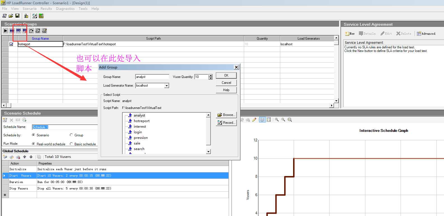Click Cancel in the Add Group dialog
The height and width of the screenshot is (216, 444).
pyautogui.click(x=226, y=83)
